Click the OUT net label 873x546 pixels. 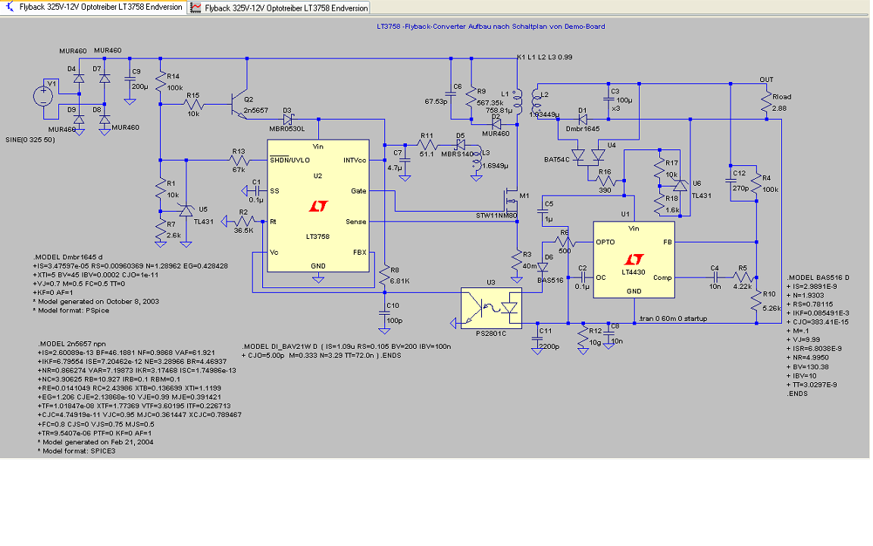766,80
